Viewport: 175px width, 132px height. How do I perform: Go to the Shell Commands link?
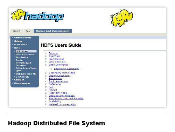58,65
